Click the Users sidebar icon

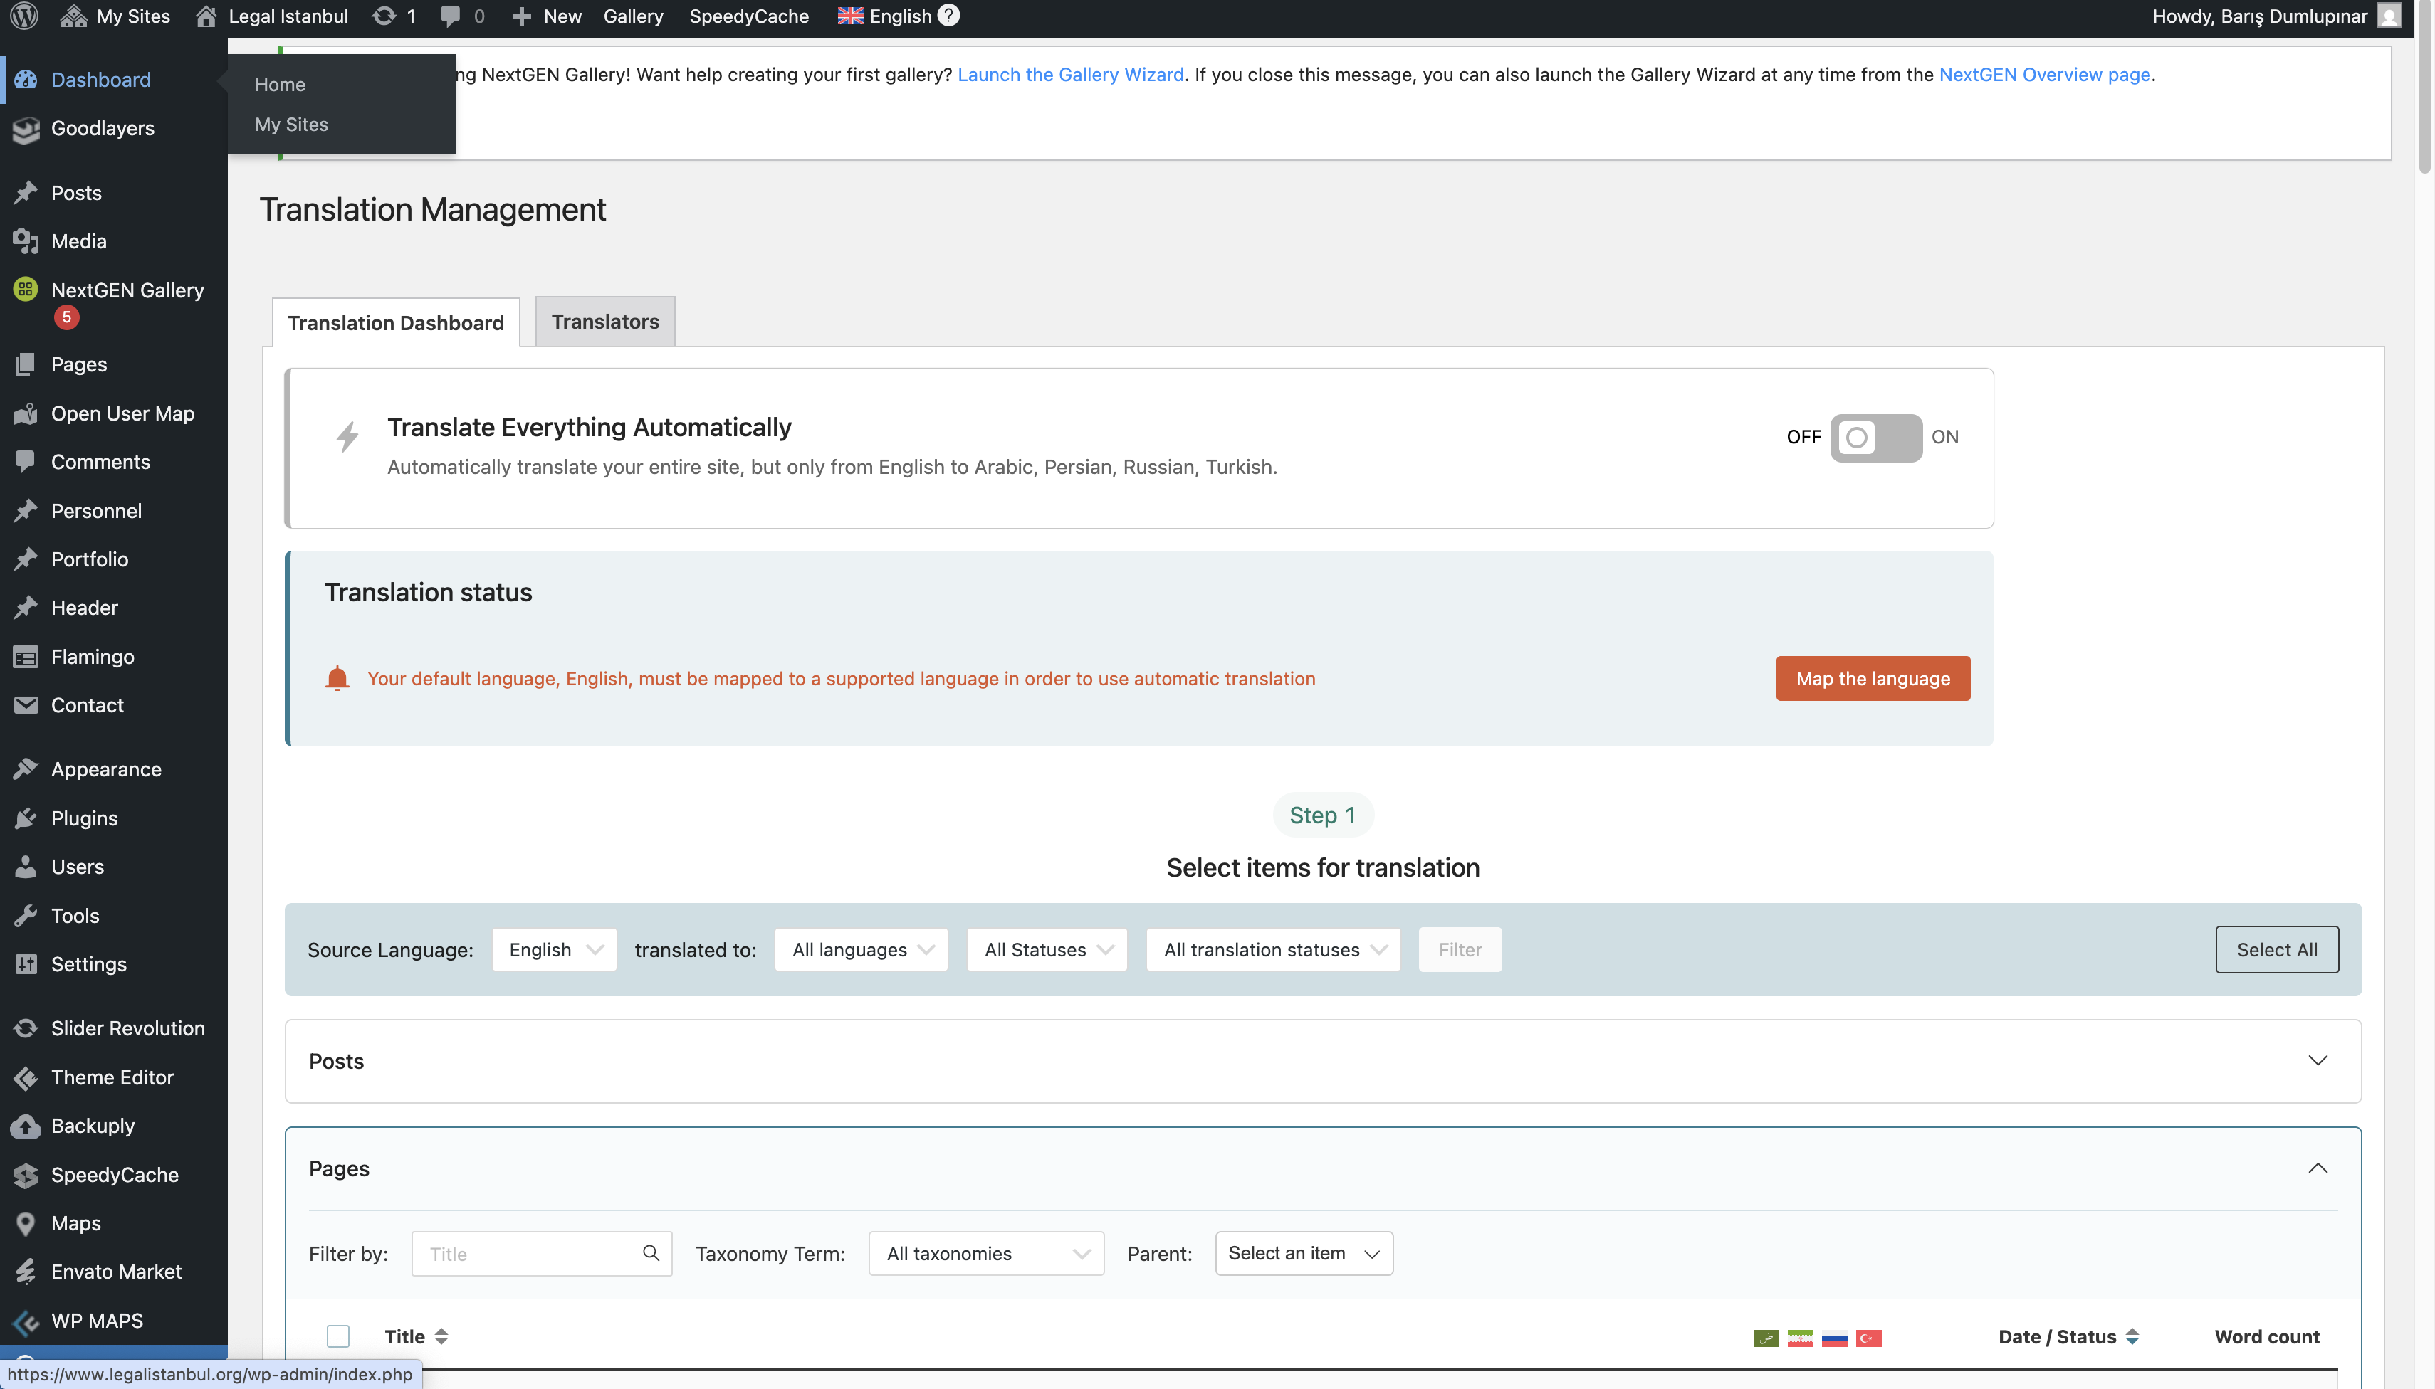(x=26, y=866)
